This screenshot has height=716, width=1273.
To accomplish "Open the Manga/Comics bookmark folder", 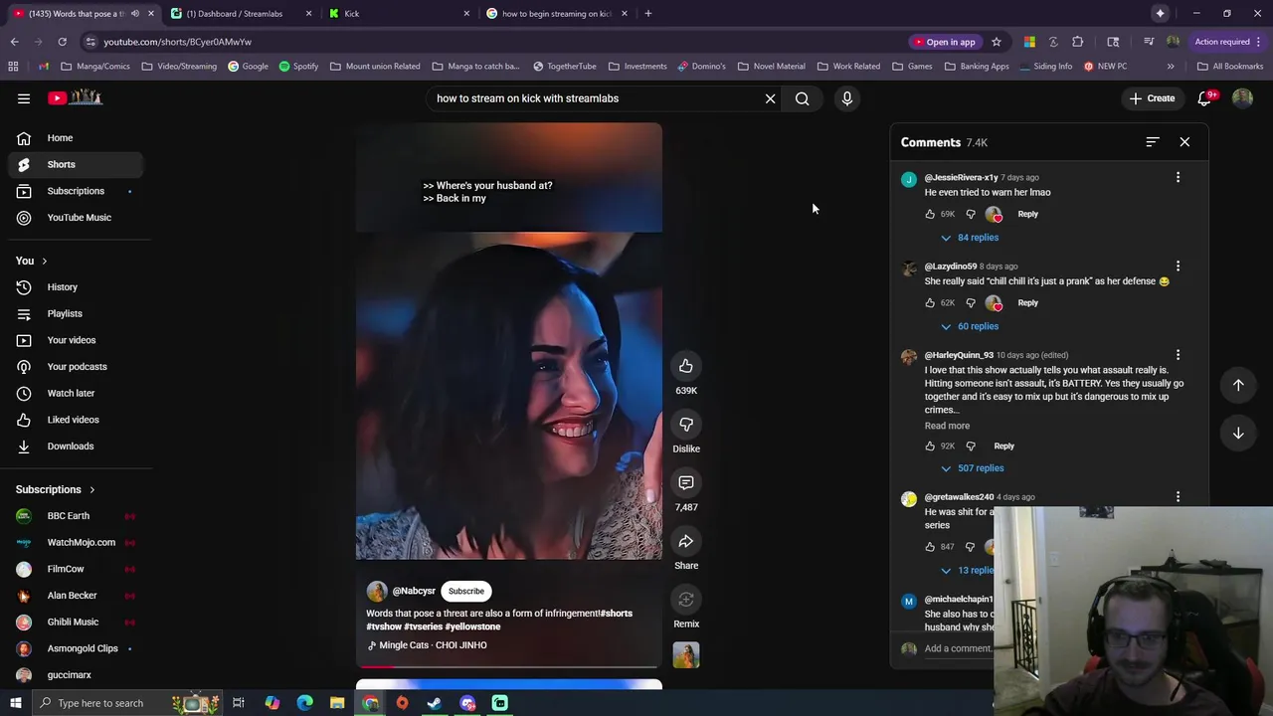I will tap(95, 67).
